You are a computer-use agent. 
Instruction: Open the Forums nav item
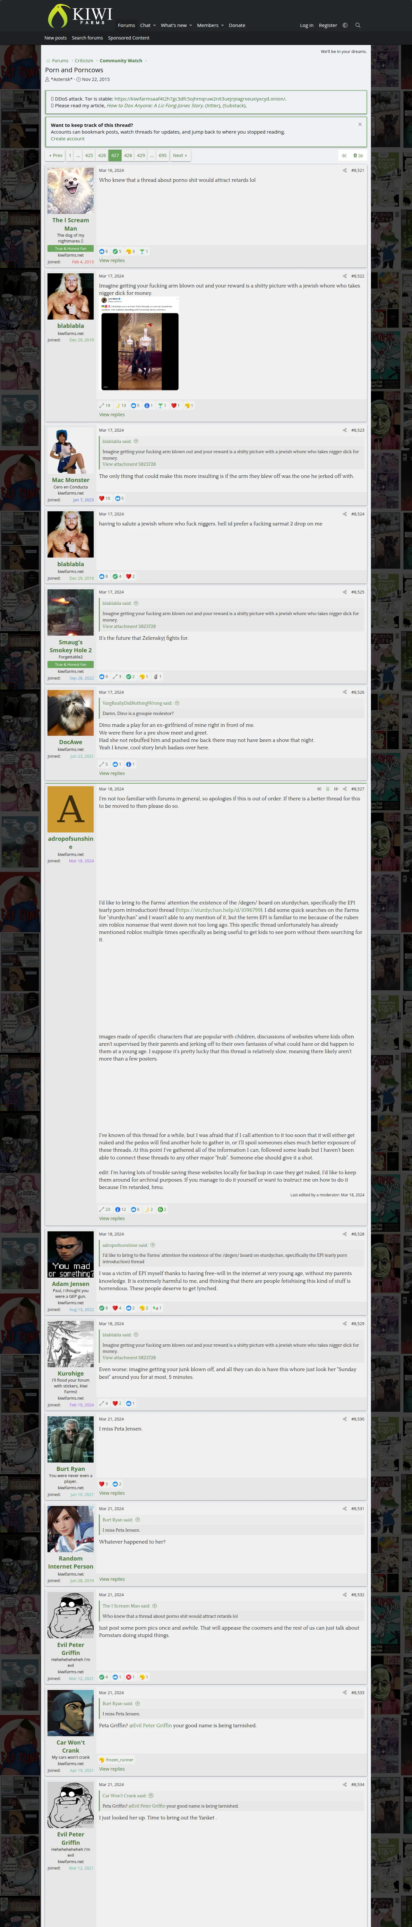126,25
